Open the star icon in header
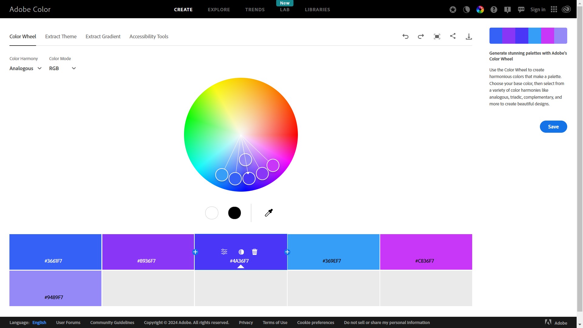 (x=453, y=9)
